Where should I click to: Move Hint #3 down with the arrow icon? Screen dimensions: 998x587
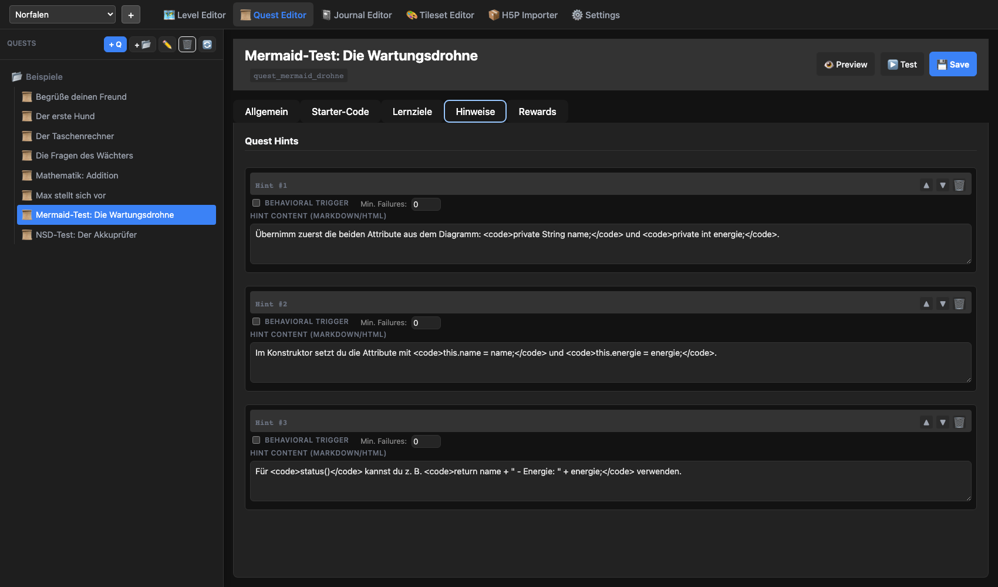pos(943,422)
